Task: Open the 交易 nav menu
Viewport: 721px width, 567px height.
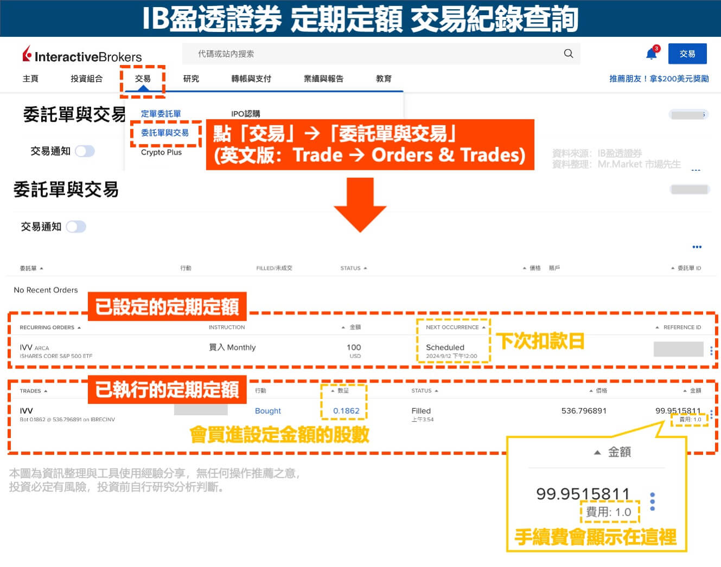Action: [x=143, y=79]
